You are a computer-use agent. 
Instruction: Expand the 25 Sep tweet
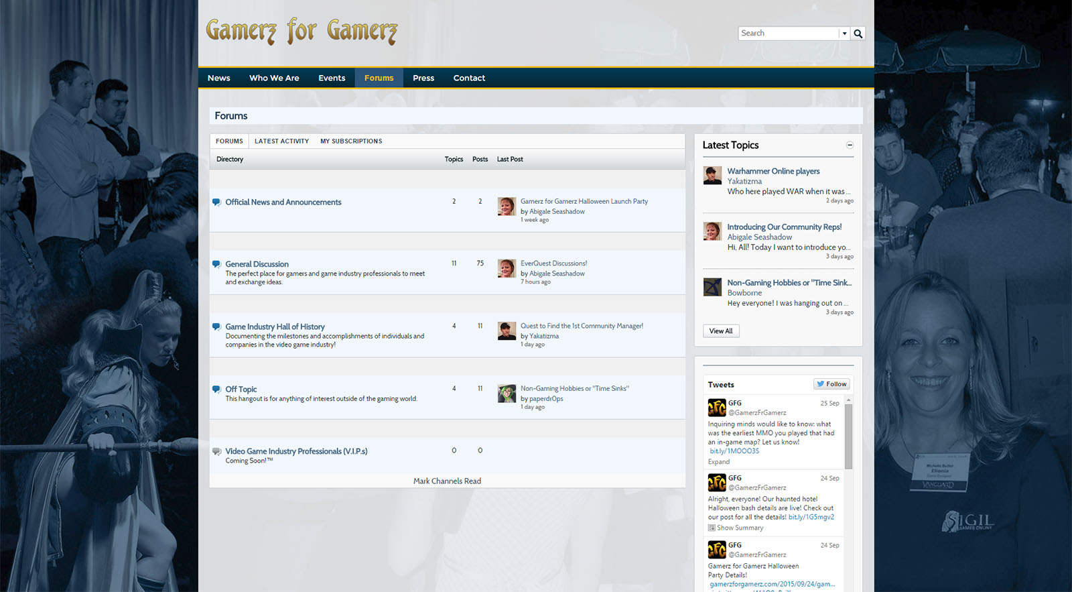(x=719, y=461)
